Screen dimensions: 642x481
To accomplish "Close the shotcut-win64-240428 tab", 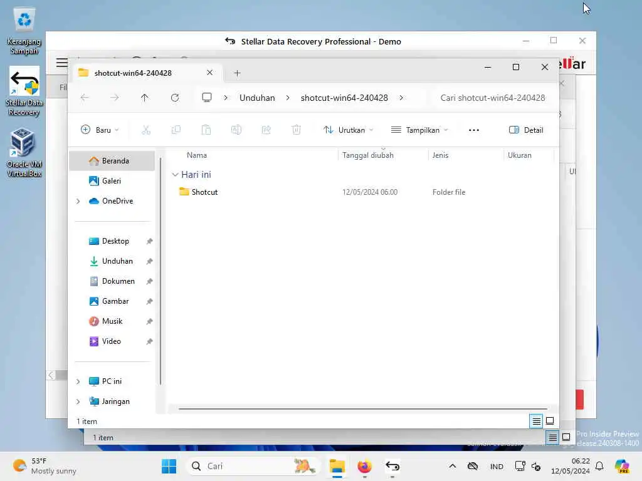I will point(209,73).
